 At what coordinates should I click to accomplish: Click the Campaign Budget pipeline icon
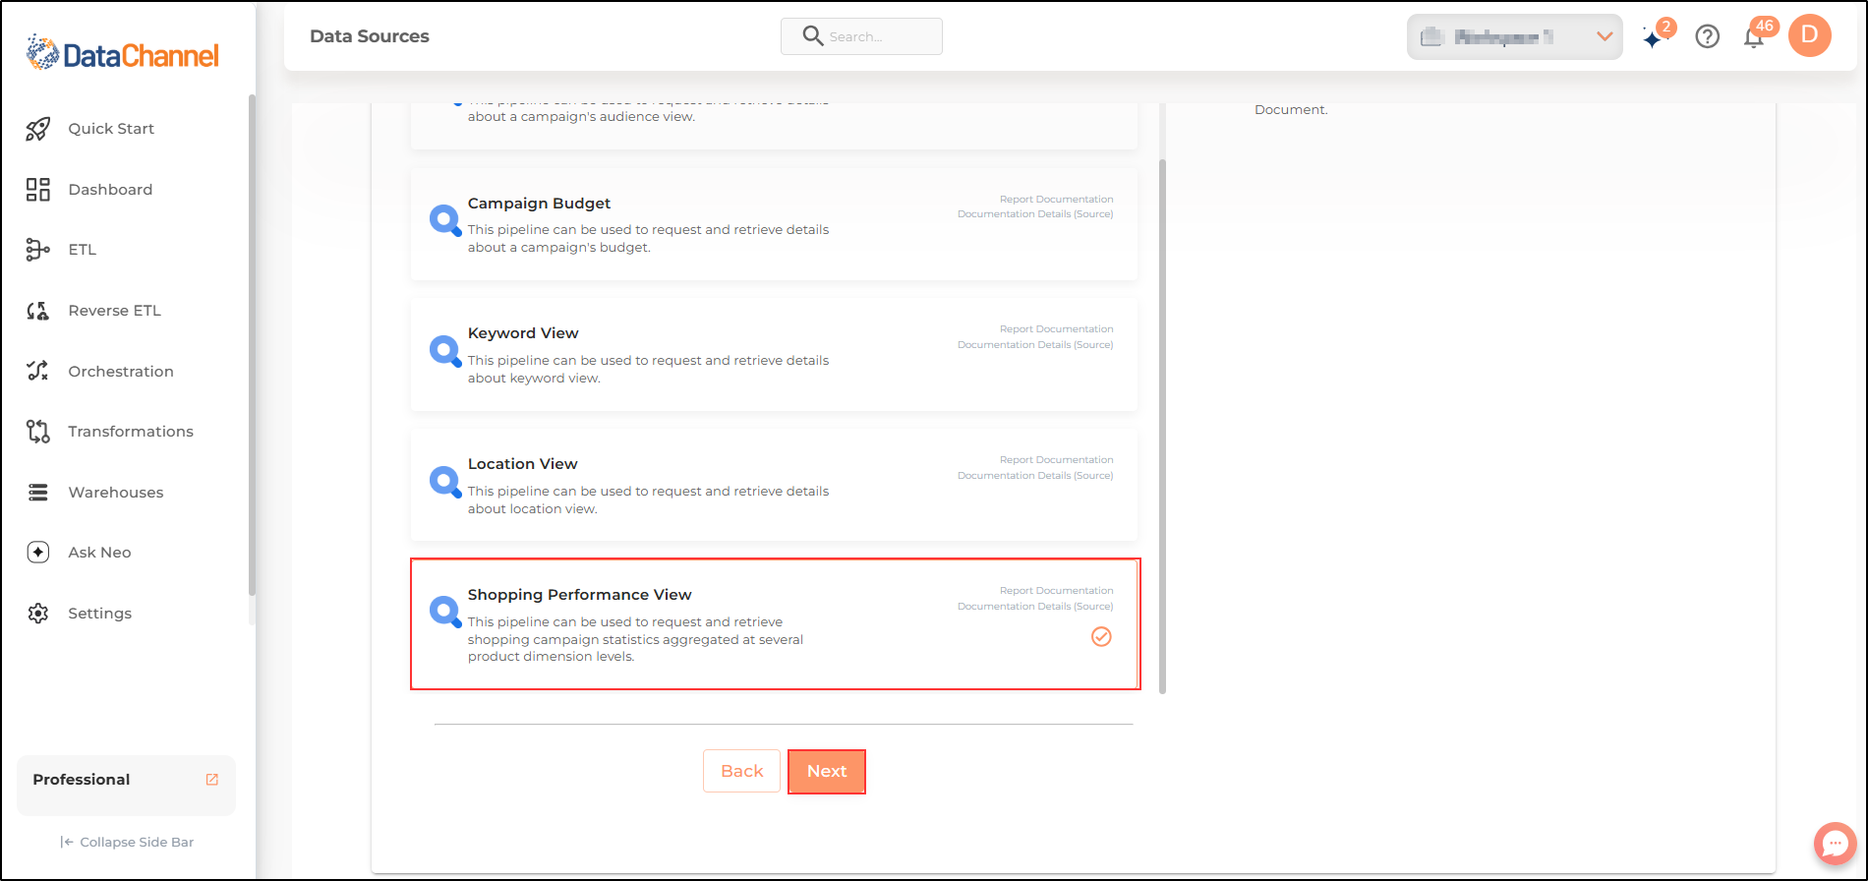pyautogui.click(x=445, y=220)
